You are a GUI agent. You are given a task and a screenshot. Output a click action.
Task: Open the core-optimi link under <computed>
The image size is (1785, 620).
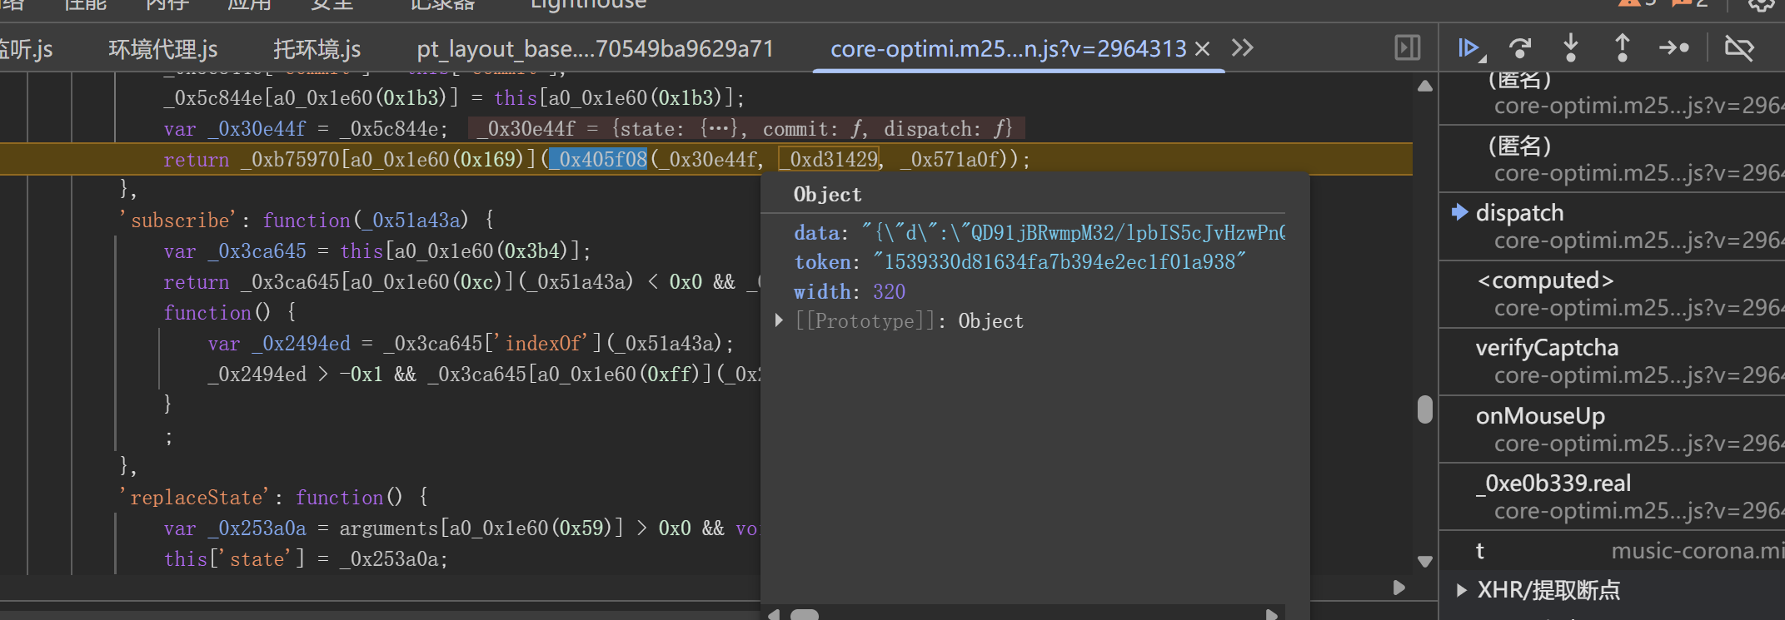(1639, 308)
